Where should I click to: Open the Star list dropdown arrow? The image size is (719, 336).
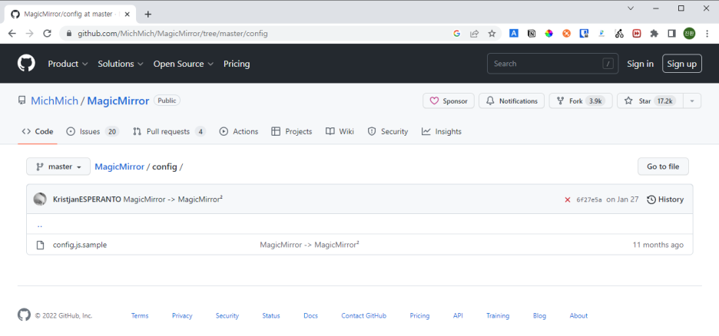pos(692,100)
